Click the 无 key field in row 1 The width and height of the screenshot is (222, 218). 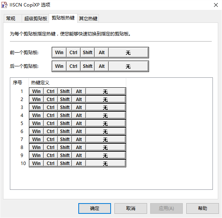(106, 91)
